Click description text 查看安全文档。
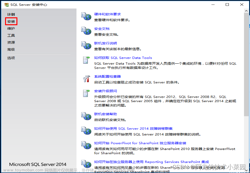 click(x=107, y=34)
